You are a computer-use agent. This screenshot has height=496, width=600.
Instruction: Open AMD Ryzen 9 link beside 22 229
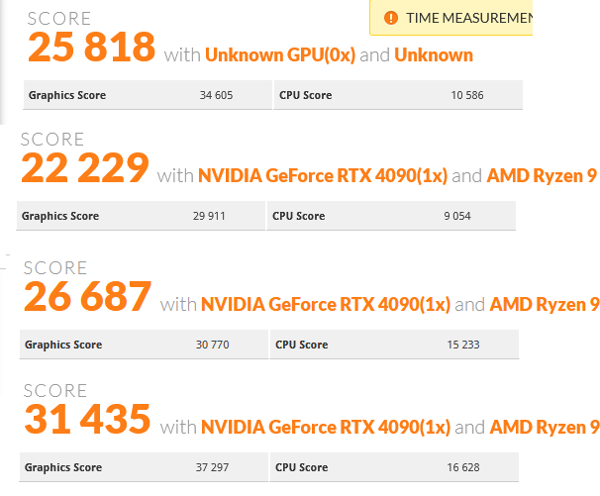[542, 175]
